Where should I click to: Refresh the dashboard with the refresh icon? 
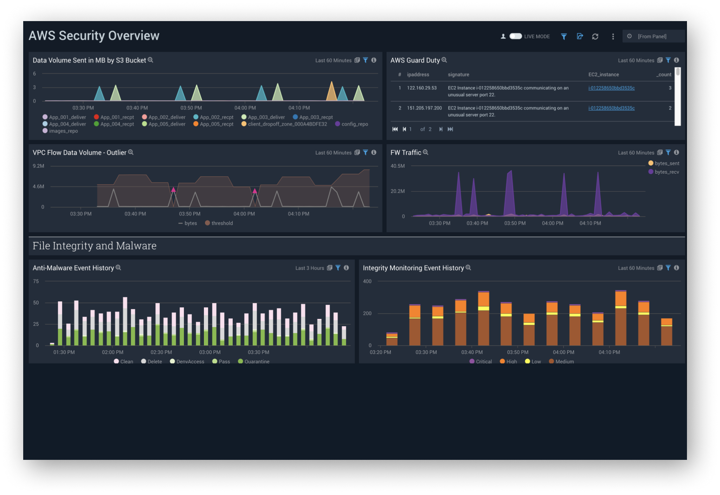coord(595,37)
